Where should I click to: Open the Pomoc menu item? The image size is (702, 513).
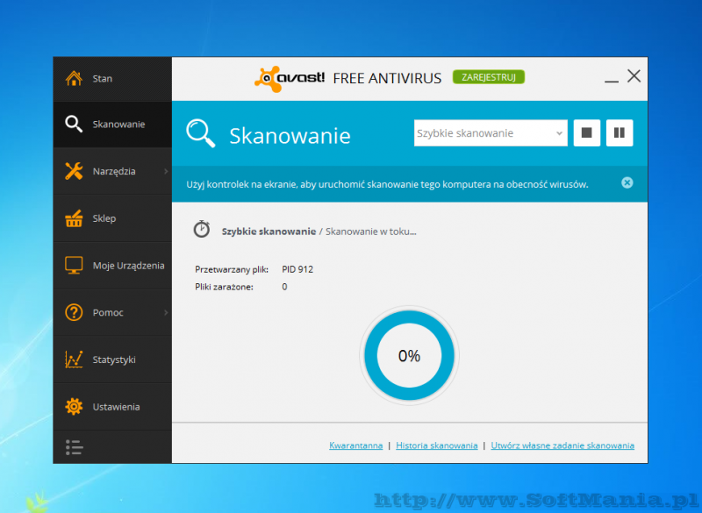112,313
